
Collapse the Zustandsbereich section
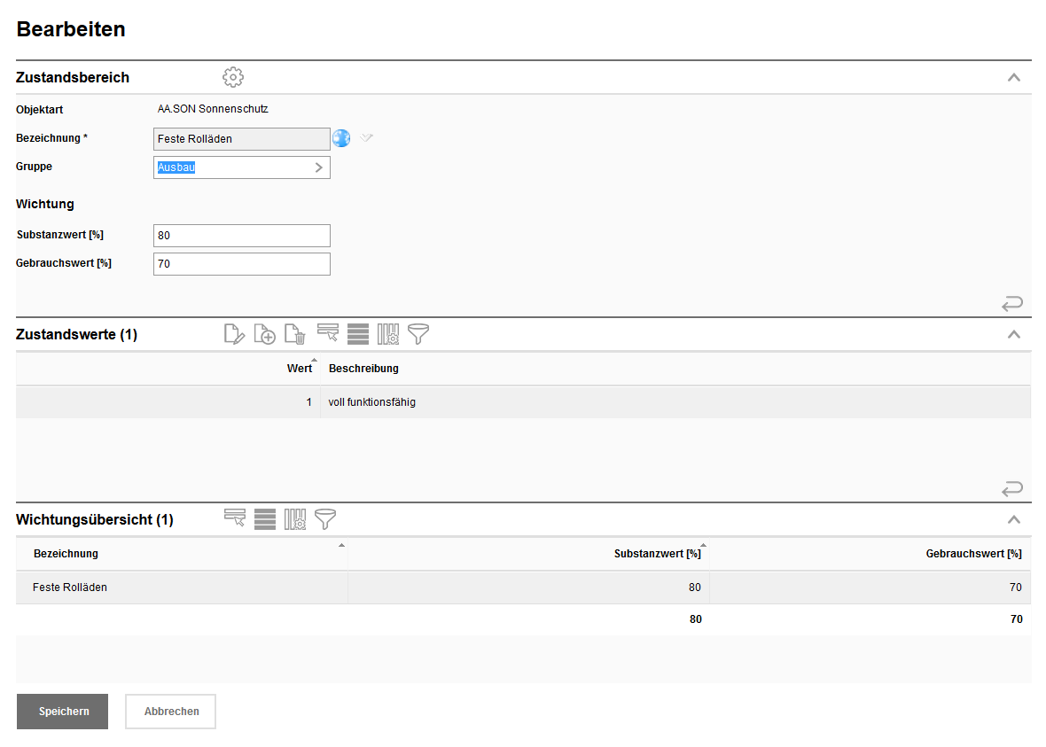pyautogui.click(x=1014, y=78)
